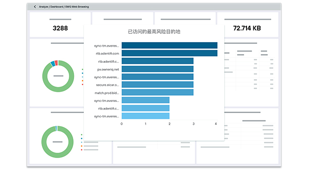Screen dimensions: 310x174
Task: Toggle the light-blue legend entry of the lower donut
Action: coord(82,142)
